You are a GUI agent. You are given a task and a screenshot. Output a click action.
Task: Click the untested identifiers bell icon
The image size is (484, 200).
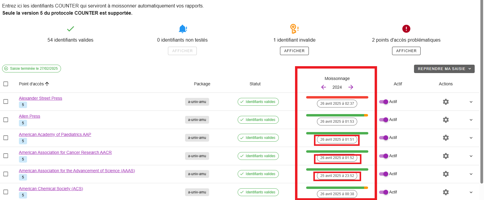[183, 29]
